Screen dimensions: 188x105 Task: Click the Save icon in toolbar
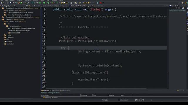6,3
